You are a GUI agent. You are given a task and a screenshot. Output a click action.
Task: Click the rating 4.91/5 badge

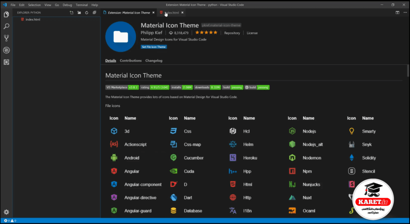154,87
